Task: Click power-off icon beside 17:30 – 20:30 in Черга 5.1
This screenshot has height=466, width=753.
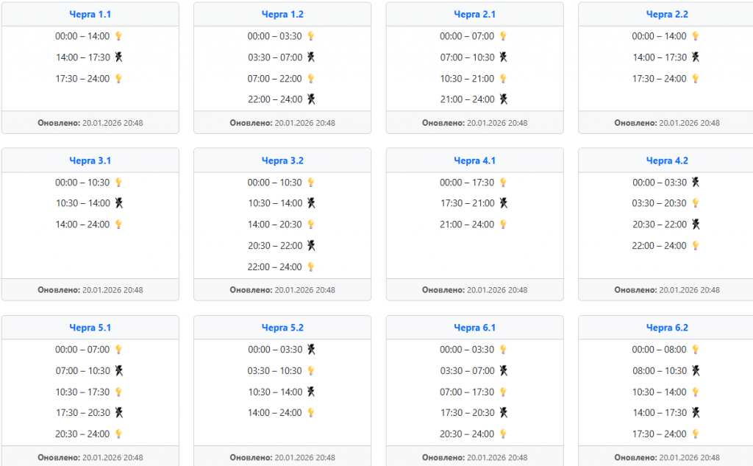Action: click(x=118, y=413)
